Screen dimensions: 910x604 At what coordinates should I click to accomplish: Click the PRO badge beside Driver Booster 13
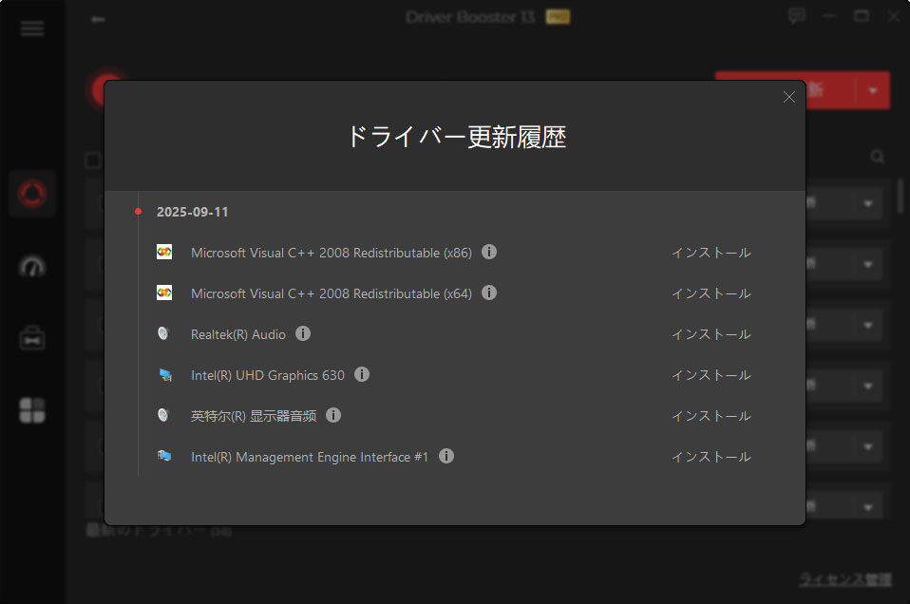(558, 17)
